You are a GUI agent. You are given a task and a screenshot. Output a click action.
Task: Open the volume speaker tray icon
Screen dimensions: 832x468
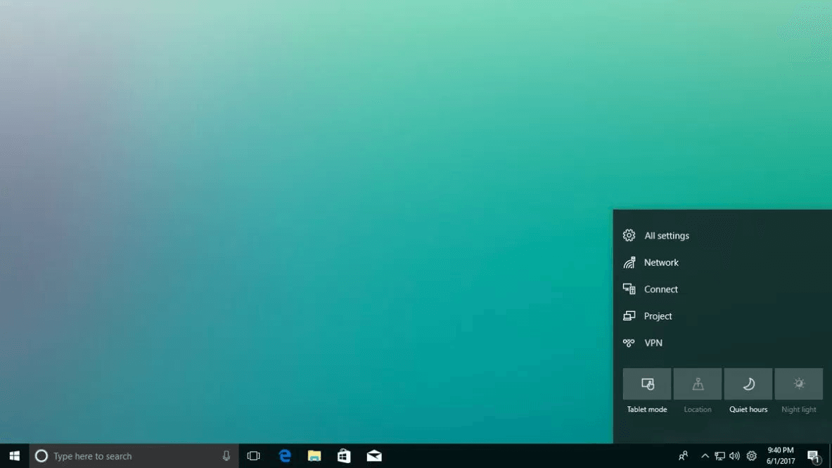pyautogui.click(x=734, y=456)
